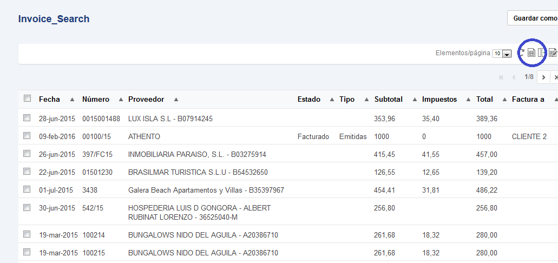Select invoice 100214 checkbox
The width and height of the screenshot is (558, 263).
pyautogui.click(x=27, y=234)
